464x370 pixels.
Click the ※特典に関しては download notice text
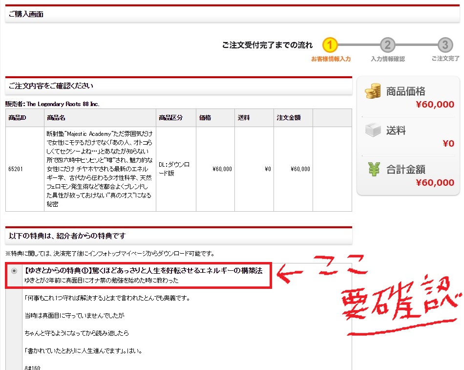(x=110, y=254)
